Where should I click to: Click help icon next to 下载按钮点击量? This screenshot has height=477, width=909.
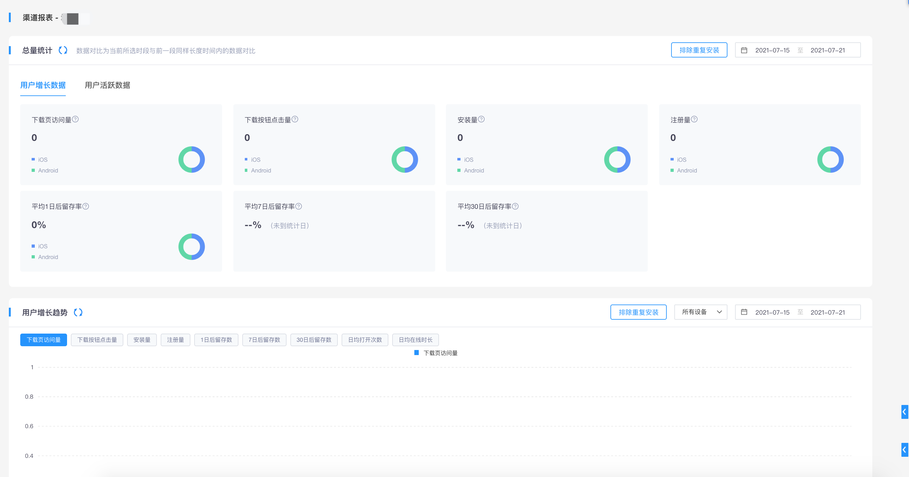tap(295, 119)
